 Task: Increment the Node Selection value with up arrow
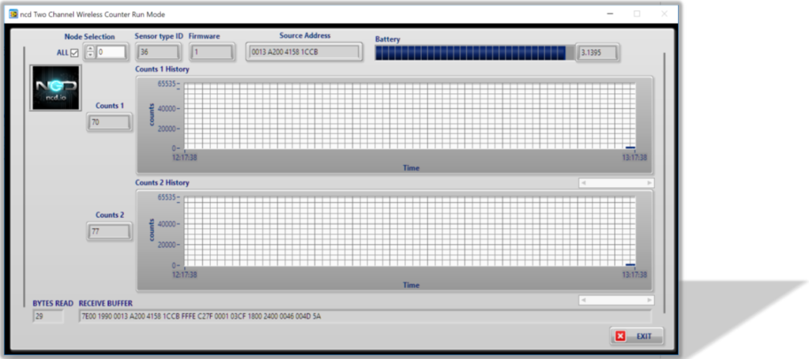[x=90, y=49]
